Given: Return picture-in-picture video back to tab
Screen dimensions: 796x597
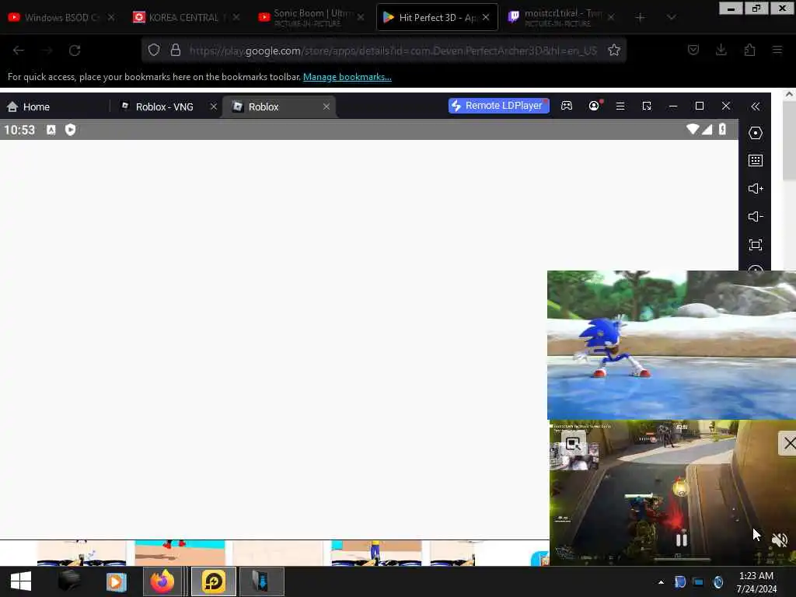Looking at the screenshot, I should (x=573, y=444).
